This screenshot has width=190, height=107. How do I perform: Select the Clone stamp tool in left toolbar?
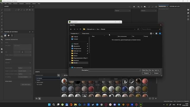[2, 29]
